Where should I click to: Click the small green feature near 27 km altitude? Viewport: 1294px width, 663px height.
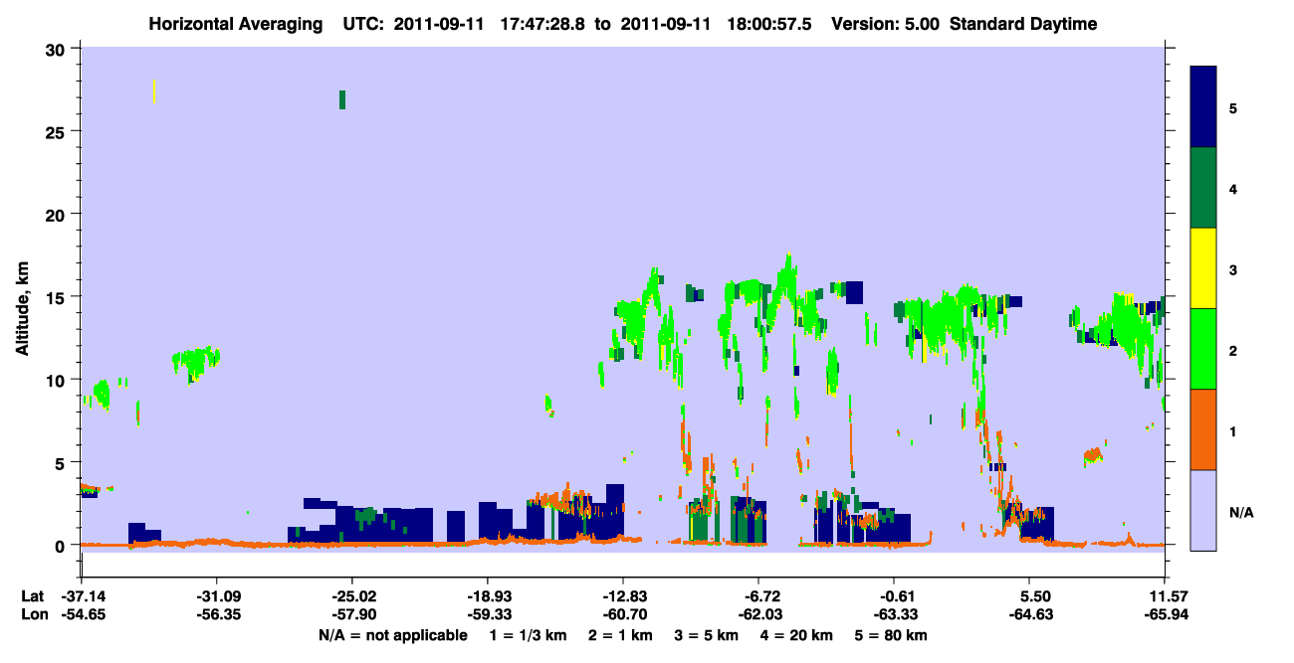tap(342, 99)
